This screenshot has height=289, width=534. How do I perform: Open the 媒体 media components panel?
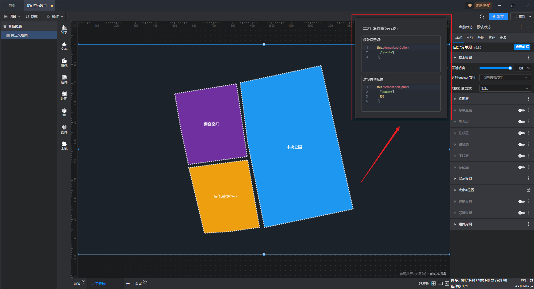point(64,63)
